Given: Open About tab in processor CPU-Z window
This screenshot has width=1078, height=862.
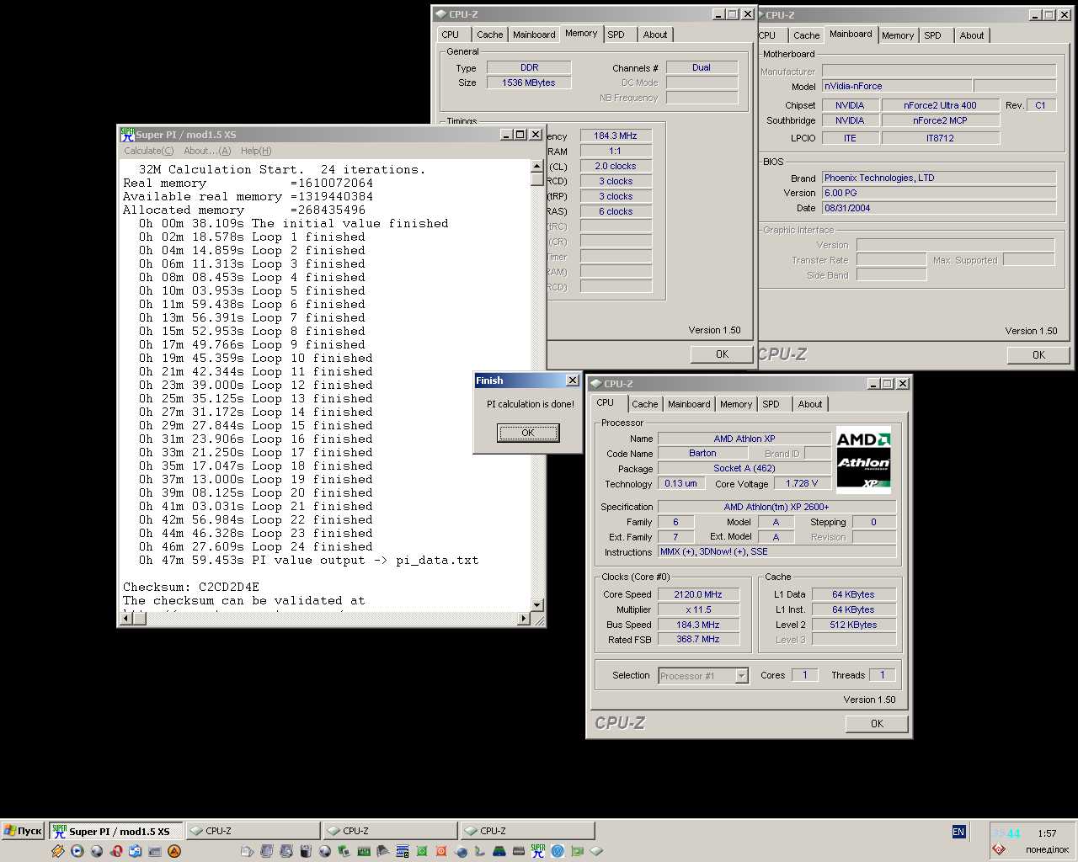Looking at the screenshot, I should pos(810,404).
